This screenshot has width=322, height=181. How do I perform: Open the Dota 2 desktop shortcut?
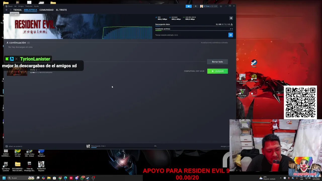pyautogui.click(x=254, y=93)
